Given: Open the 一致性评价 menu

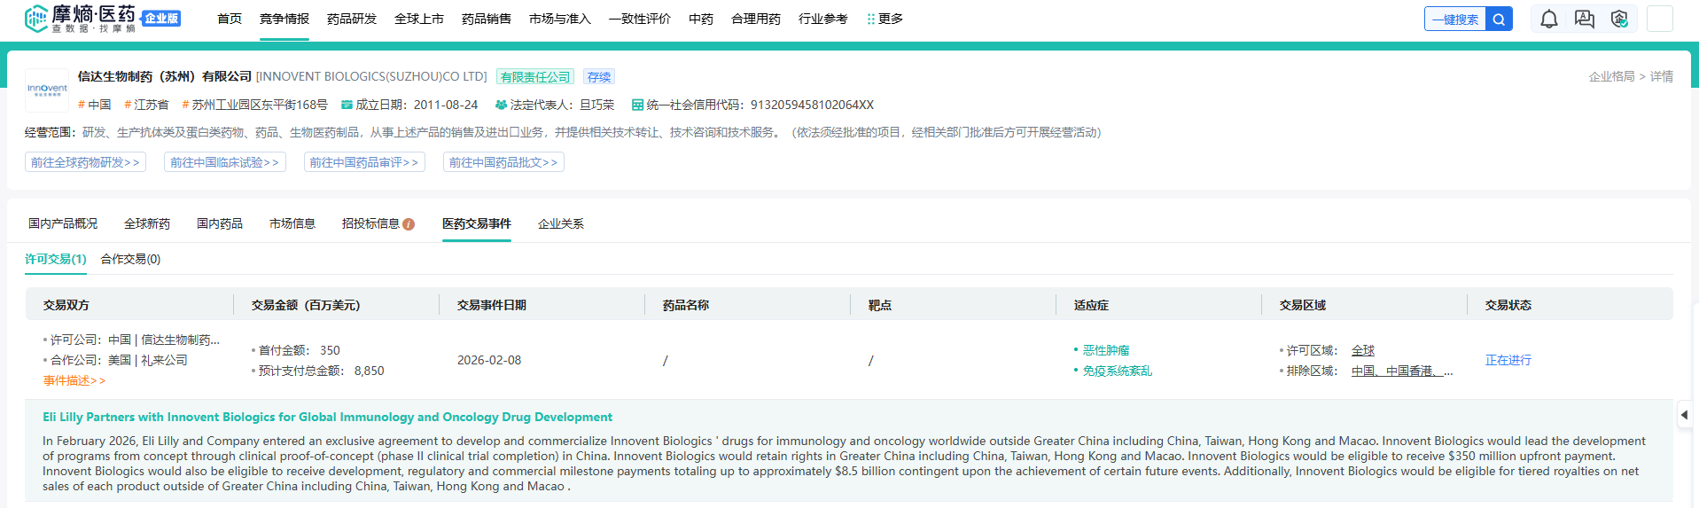Looking at the screenshot, I should [640, 19].
